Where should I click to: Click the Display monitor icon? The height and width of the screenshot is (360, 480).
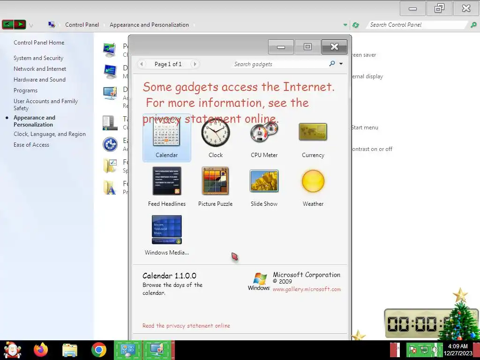[110, 72]
